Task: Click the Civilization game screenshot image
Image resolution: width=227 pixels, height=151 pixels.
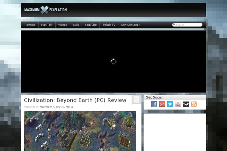Action: 80,131
